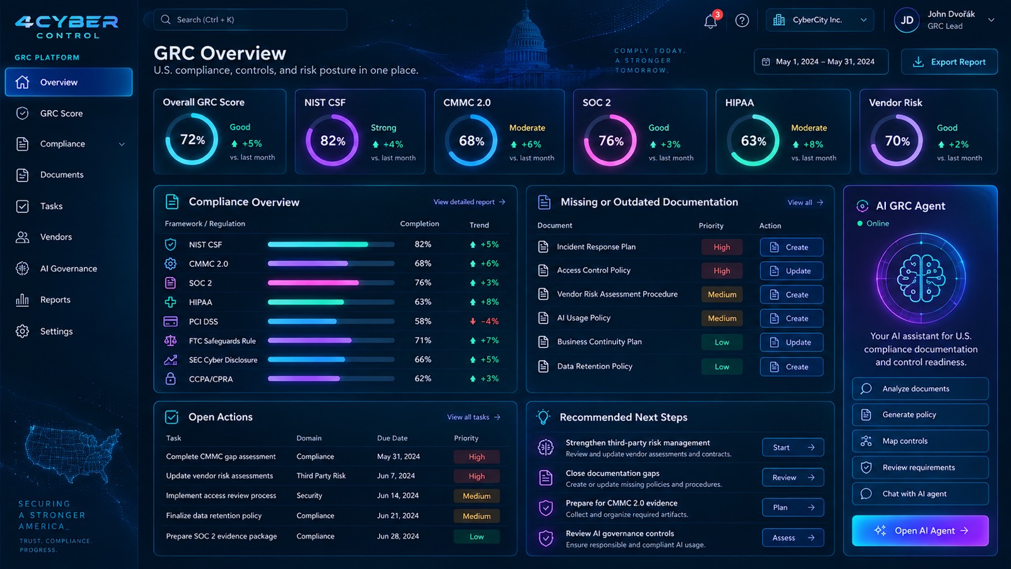Screen dimensions: 1011x569
Task: Open View all in Missing Documentation
Action: click(x=806, y=203)
